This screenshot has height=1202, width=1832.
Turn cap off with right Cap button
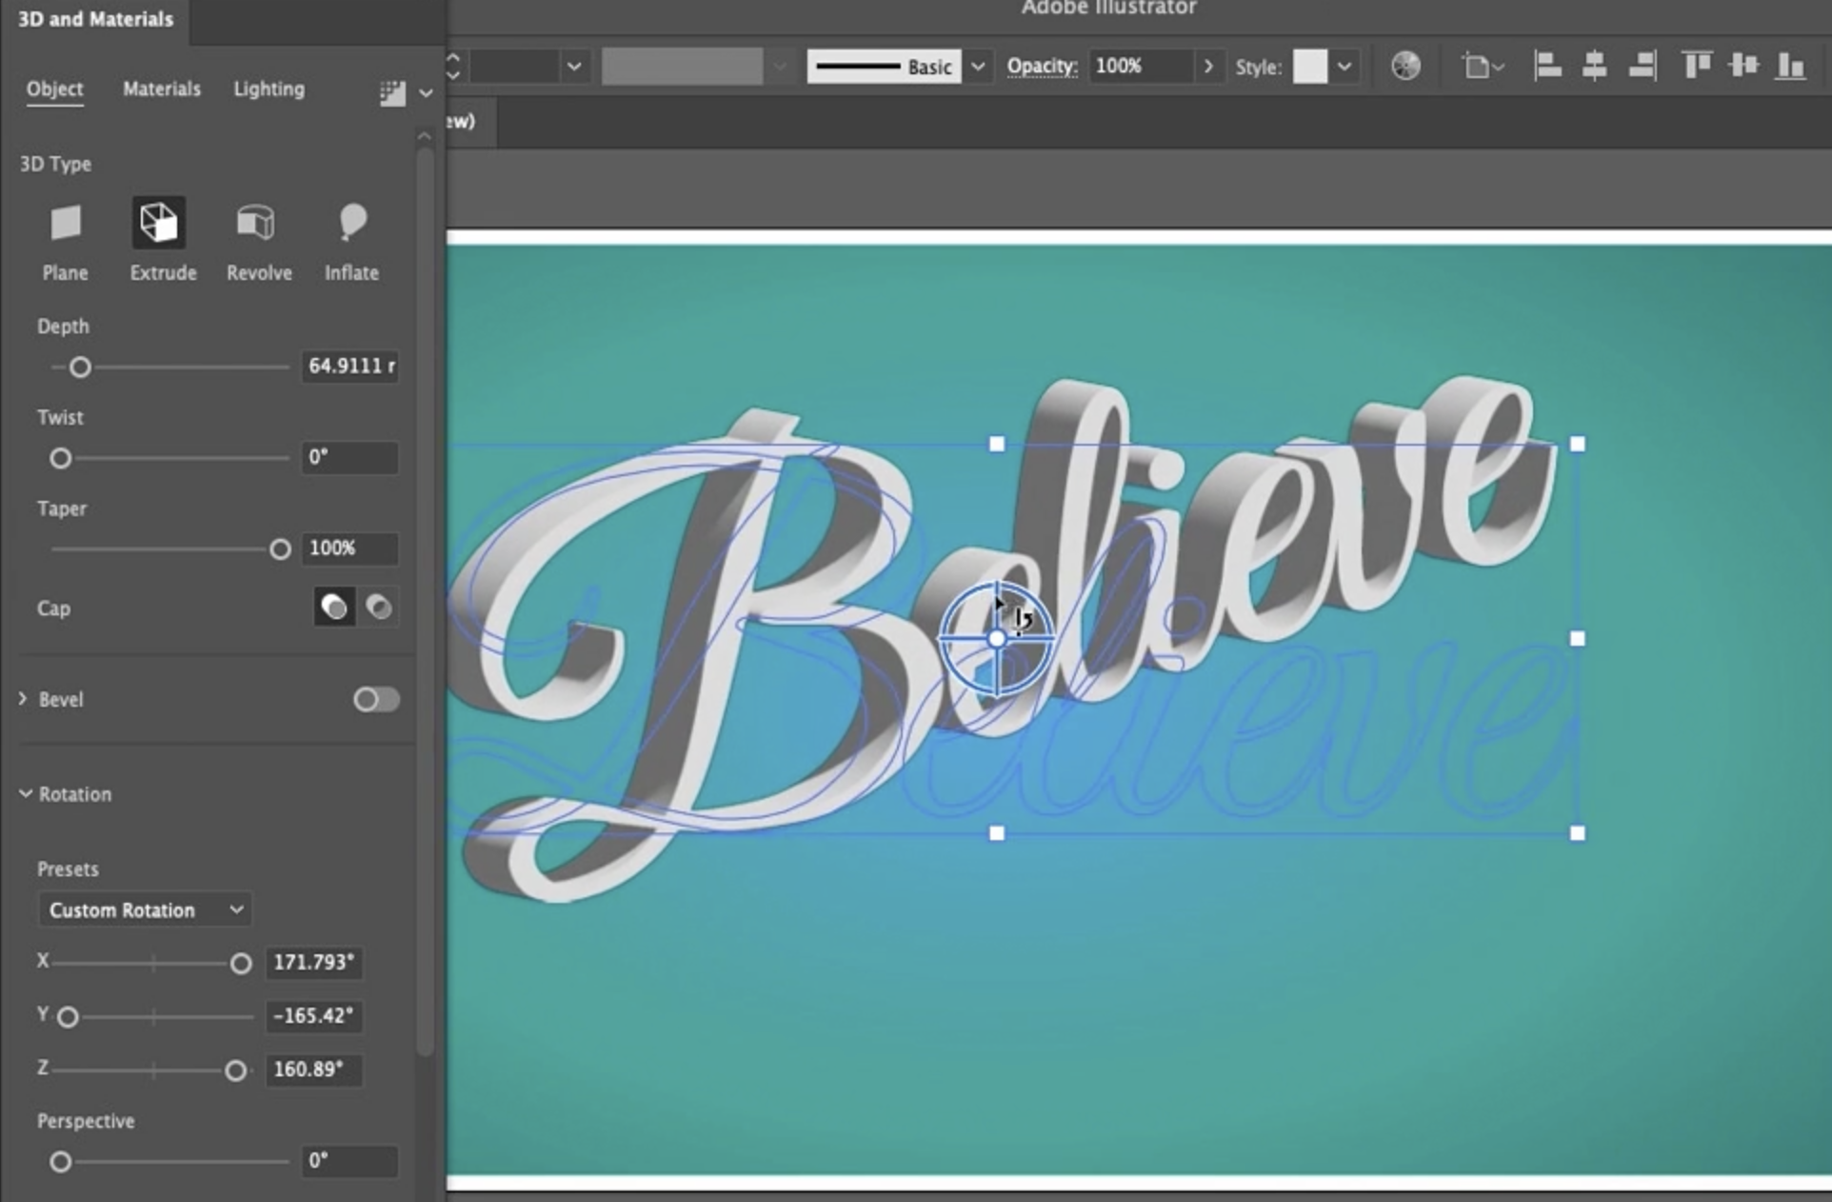tap(379, 607)
